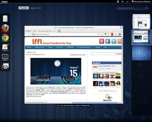Click the site identity icon in Firefox URL bar
The width and height of the screenshot is (152, 122).
(33, 34)
